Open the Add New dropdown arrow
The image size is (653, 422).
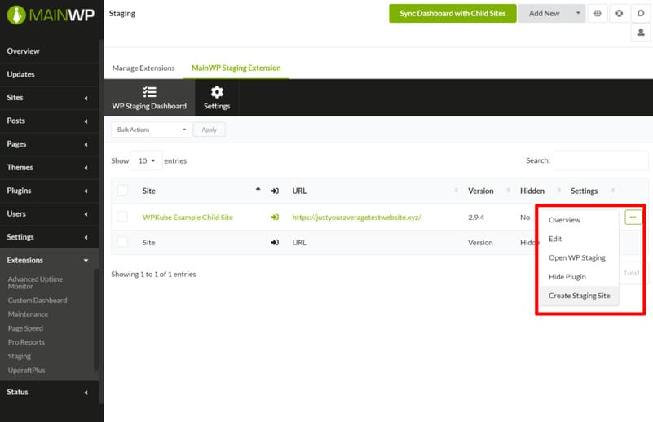tap(578, 13)
